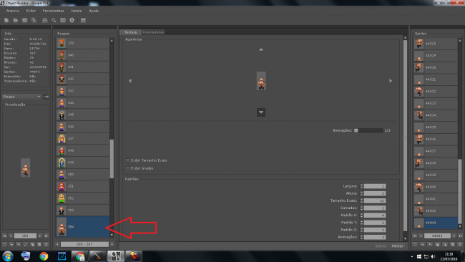
Task: Show previous sprite direction with left arrow
Action: click(130, 81)
